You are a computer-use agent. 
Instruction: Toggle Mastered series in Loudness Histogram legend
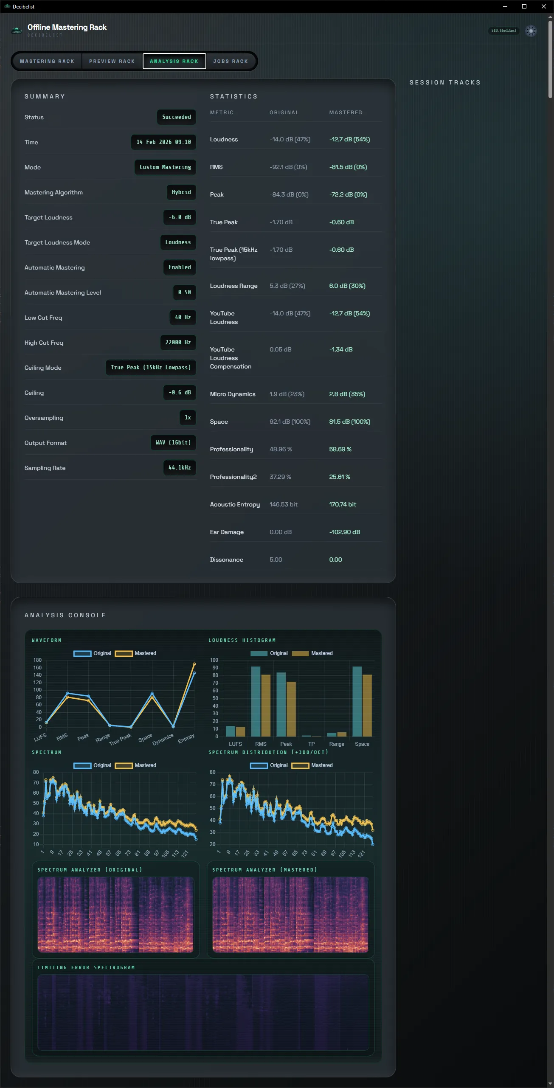tap(312, 653)
